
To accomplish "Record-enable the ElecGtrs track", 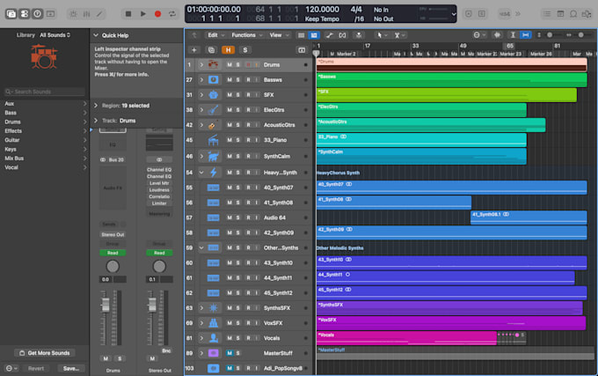I will (x=248, y=110).
